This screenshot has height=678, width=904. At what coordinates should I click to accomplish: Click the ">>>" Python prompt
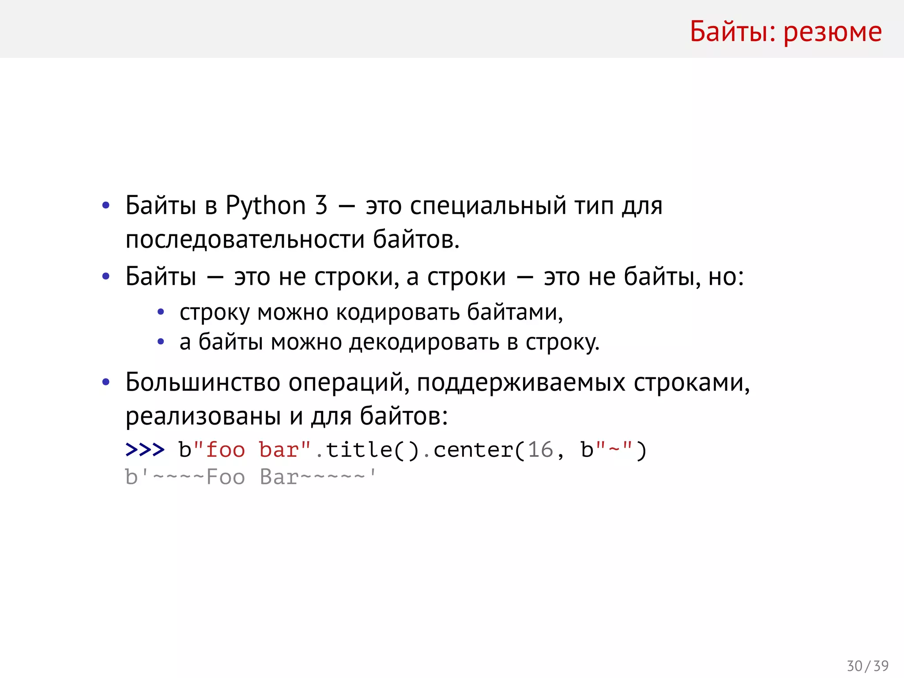click(145, 450)
